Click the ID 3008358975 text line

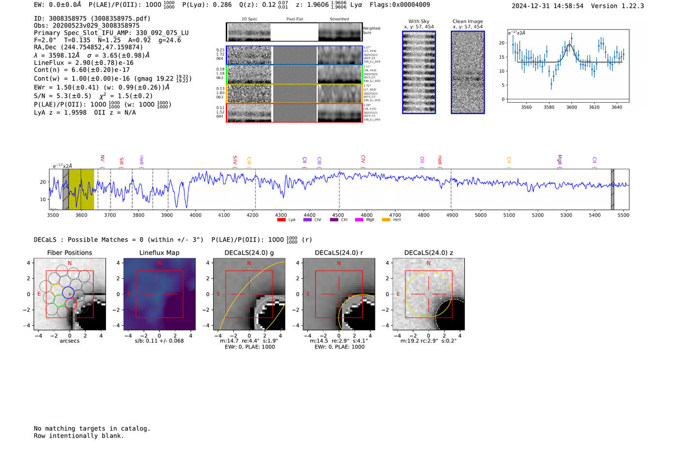coord(92,18)
